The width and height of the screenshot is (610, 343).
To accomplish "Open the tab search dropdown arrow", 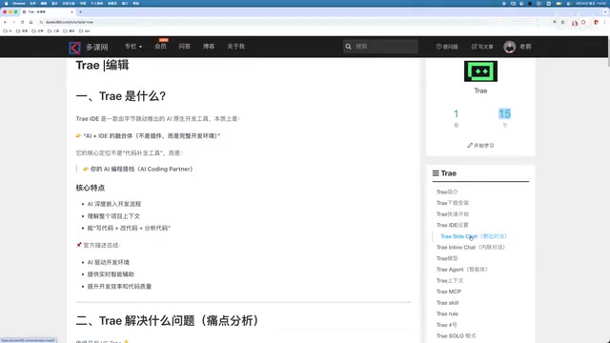I will [605, 12].
